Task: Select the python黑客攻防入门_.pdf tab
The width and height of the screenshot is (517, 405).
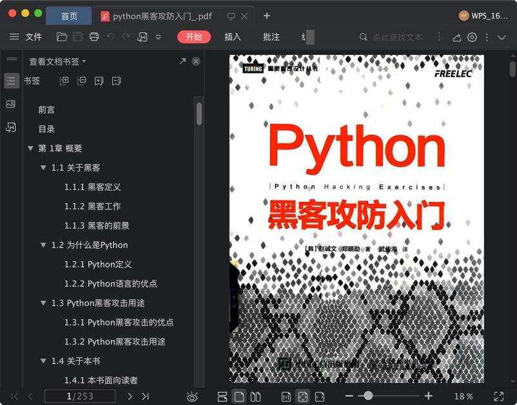Action: [162, 16]
